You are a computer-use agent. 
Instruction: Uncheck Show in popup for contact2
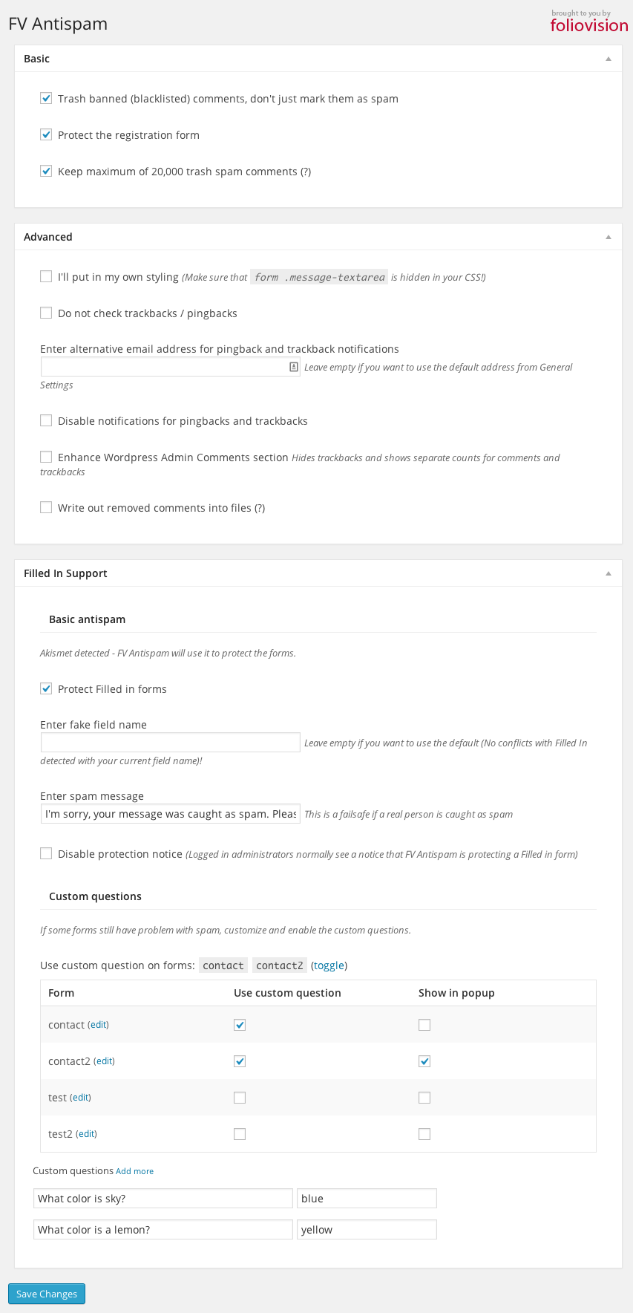[424, 1061]
